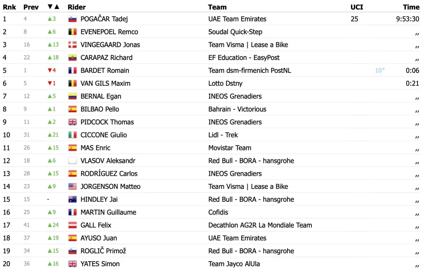Click the Italian flag beside Ciccone

[72, 135]
